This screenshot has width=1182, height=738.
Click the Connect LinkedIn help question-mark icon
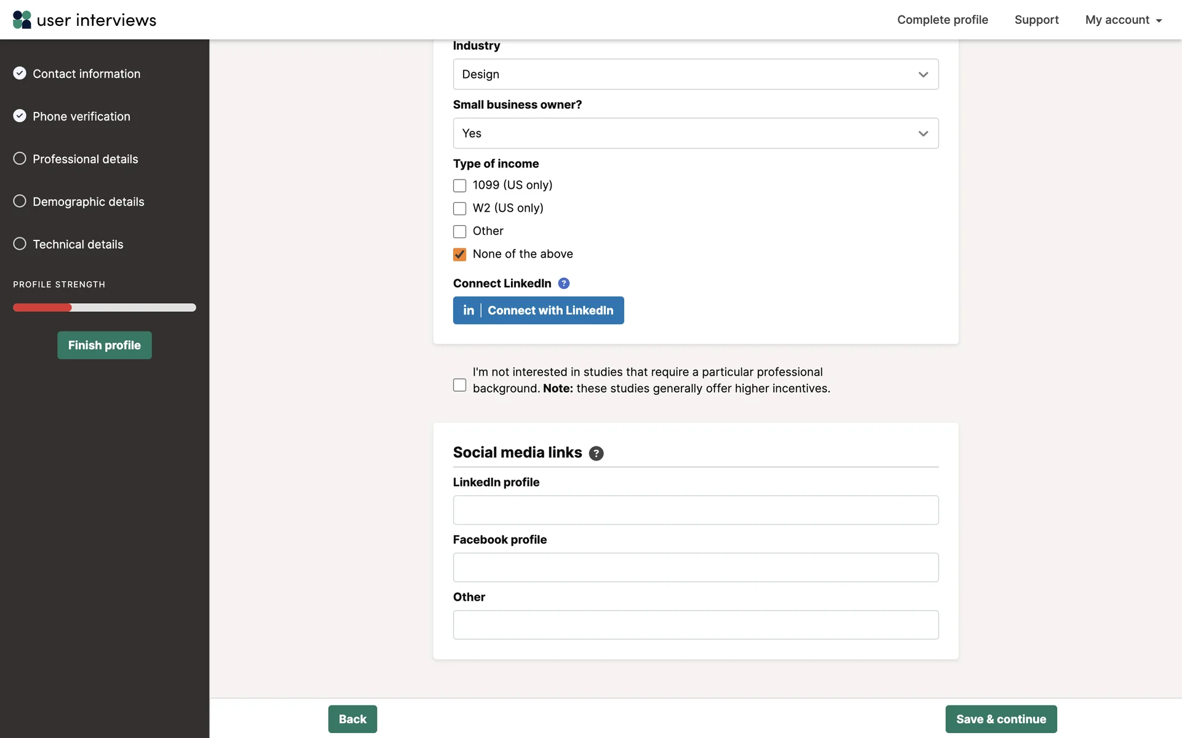click(563, 284)
